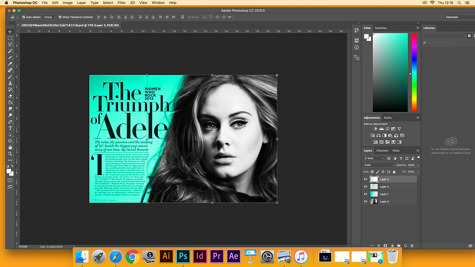Switch to the Paths tab
Image resolution: width=475 pixels, height=267 pixels.
396,151
